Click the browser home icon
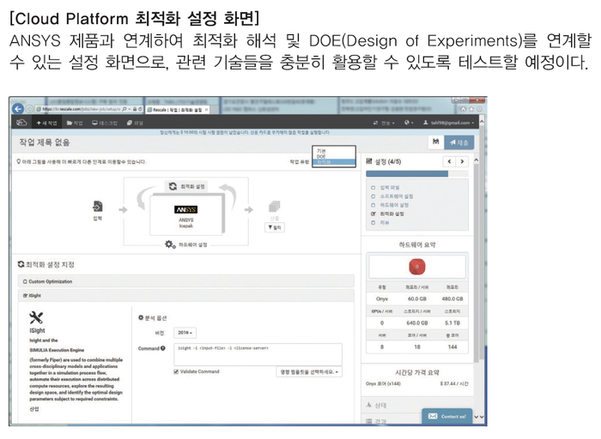 tap(463, 109)
